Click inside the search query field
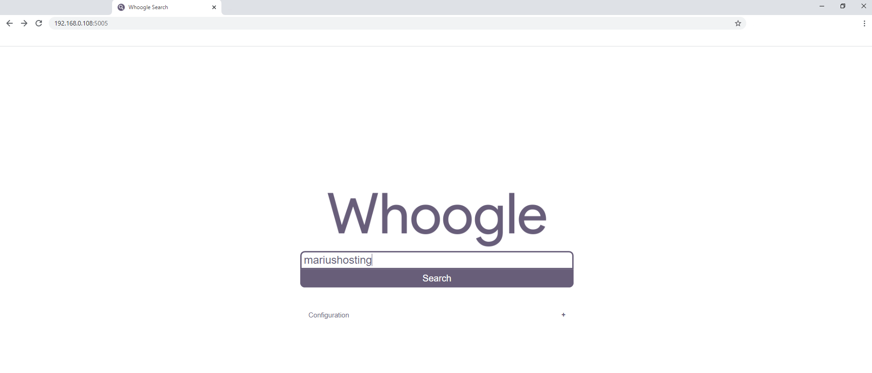The image size is (872, 373). pos(436,260)
